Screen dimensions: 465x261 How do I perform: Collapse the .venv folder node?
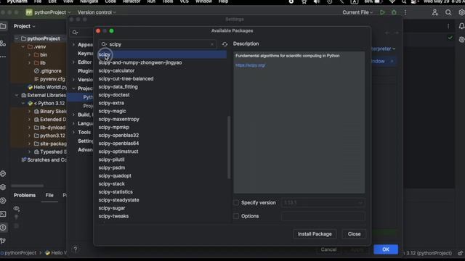(23, 46)
